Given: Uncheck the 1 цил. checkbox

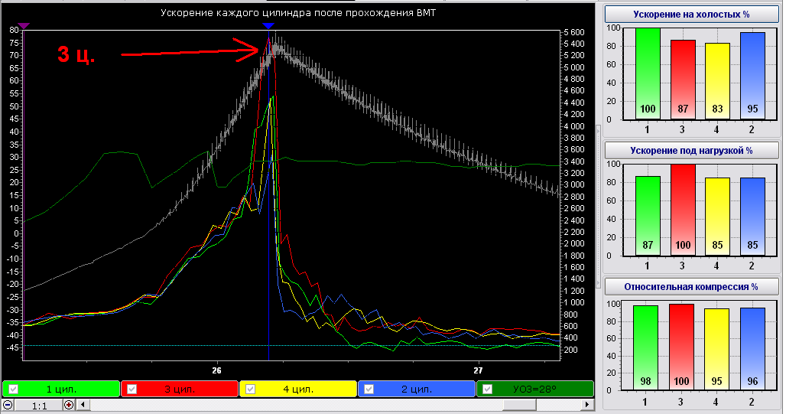Looking at the screenshot, I should (14, 389).
